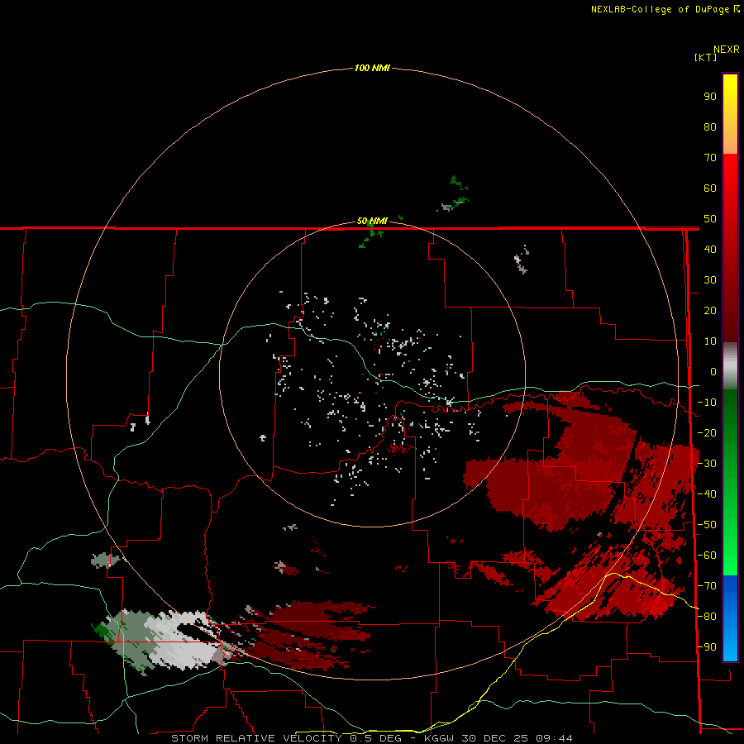Click the Storm Relative Velocity caption text

click(x=371, y=738)
